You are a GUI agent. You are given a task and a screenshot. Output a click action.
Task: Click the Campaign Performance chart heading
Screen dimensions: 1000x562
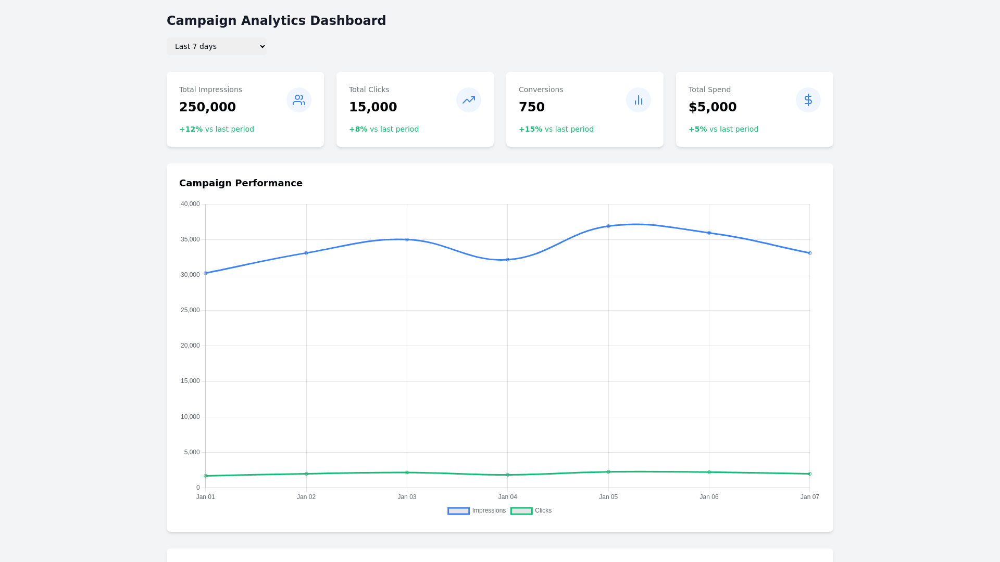(241, 183)
